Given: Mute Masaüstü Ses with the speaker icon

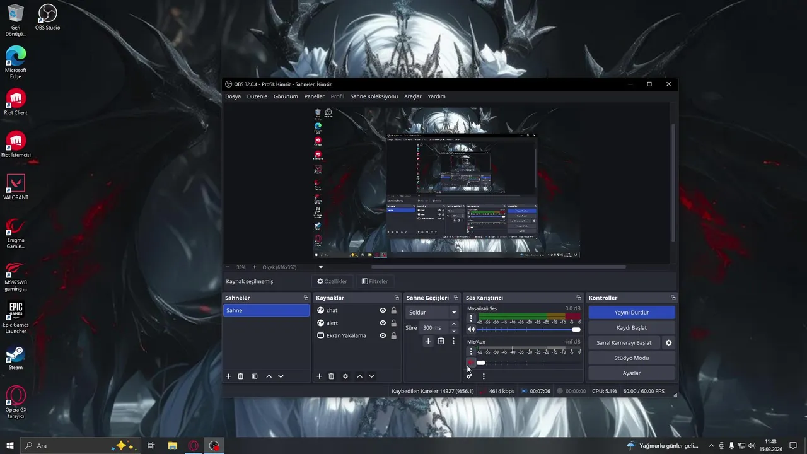Looking at the screenshot, I should coord(471,329).
